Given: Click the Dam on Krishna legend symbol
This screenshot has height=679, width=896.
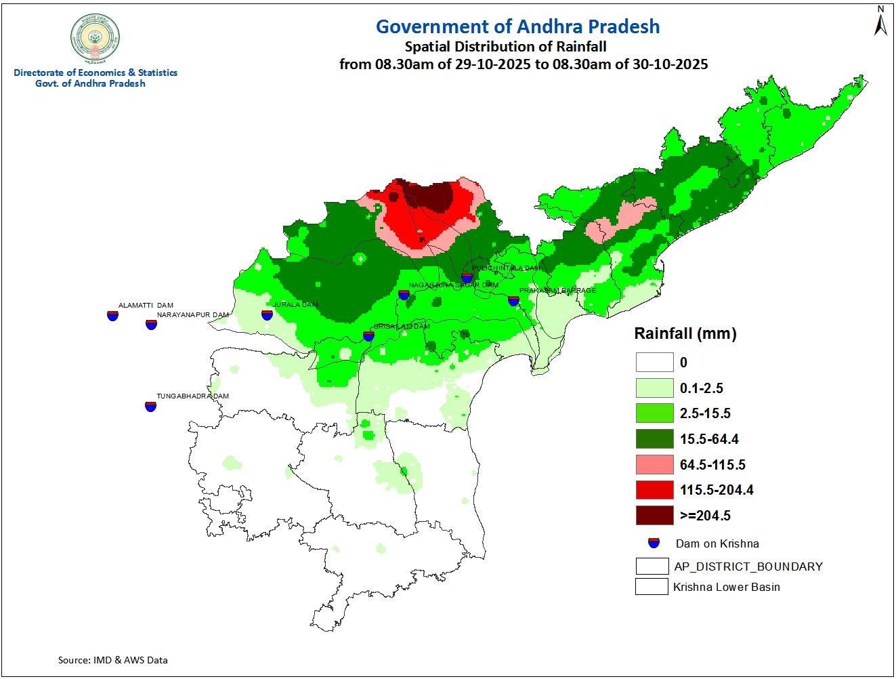Looking at the screenshot, I should pos(654,543).
